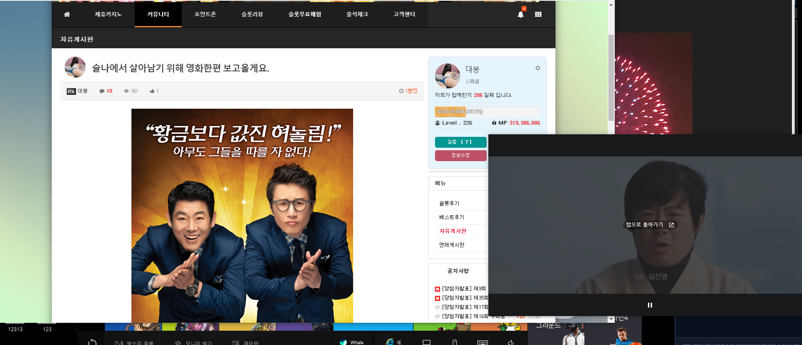802x345 pixels.
Task: Click the red N icon beside 제9회 notice
Action: tap(438, 289)
